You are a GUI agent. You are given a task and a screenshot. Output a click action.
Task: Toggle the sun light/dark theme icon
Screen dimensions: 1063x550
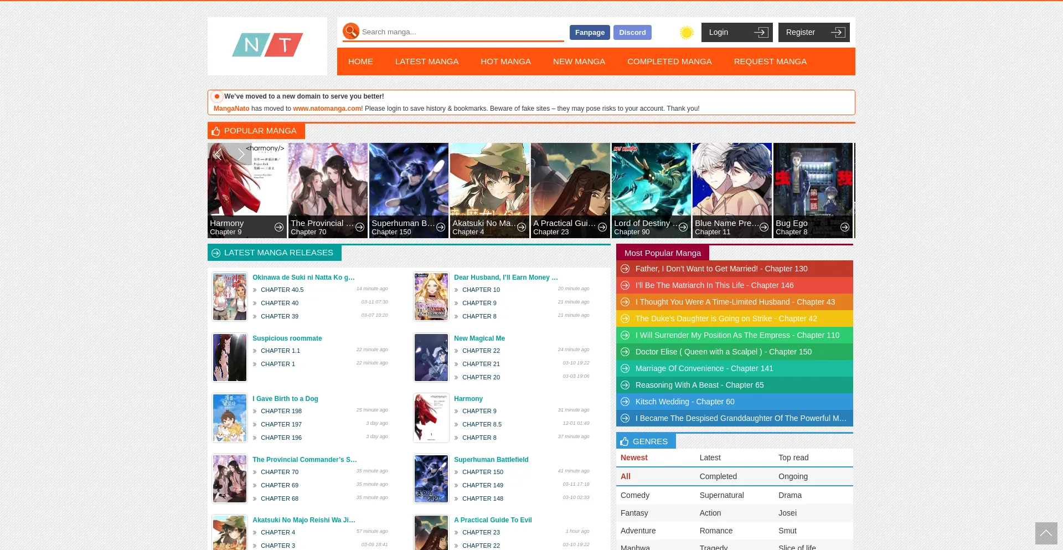(x=687, y=33)
